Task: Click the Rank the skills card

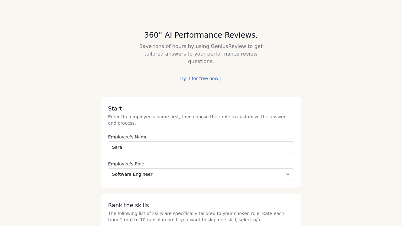Action: (201, 210)
